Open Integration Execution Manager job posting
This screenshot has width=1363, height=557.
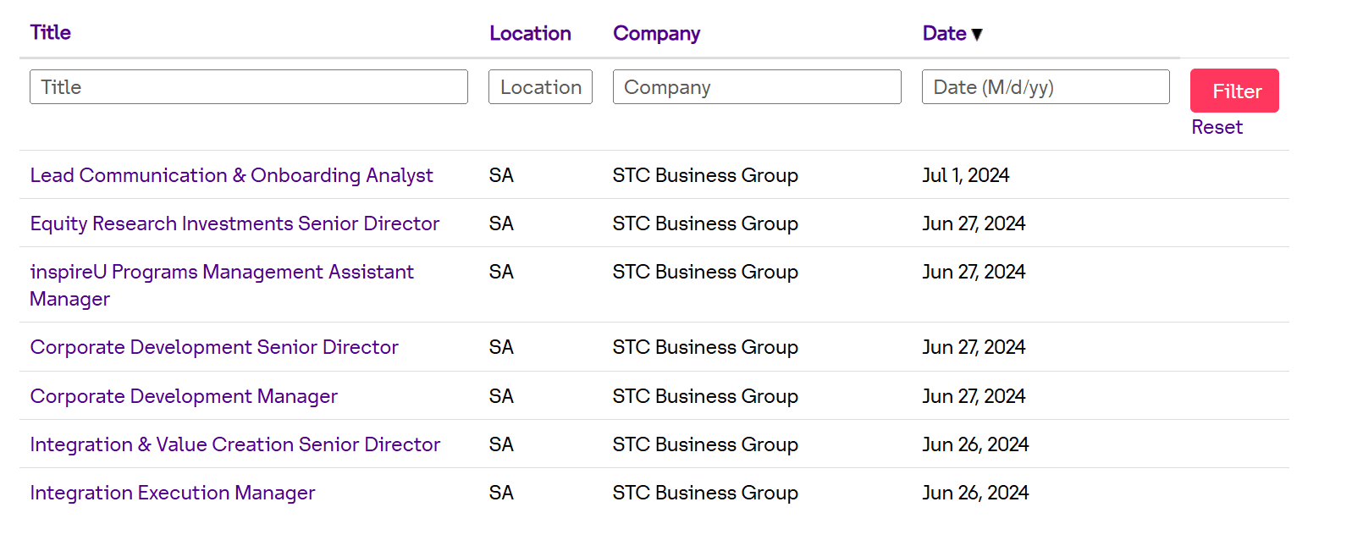(173, 493)
